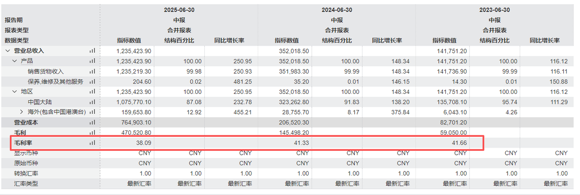Open the chart icon for 中国大陆 row

coord(92,102)
